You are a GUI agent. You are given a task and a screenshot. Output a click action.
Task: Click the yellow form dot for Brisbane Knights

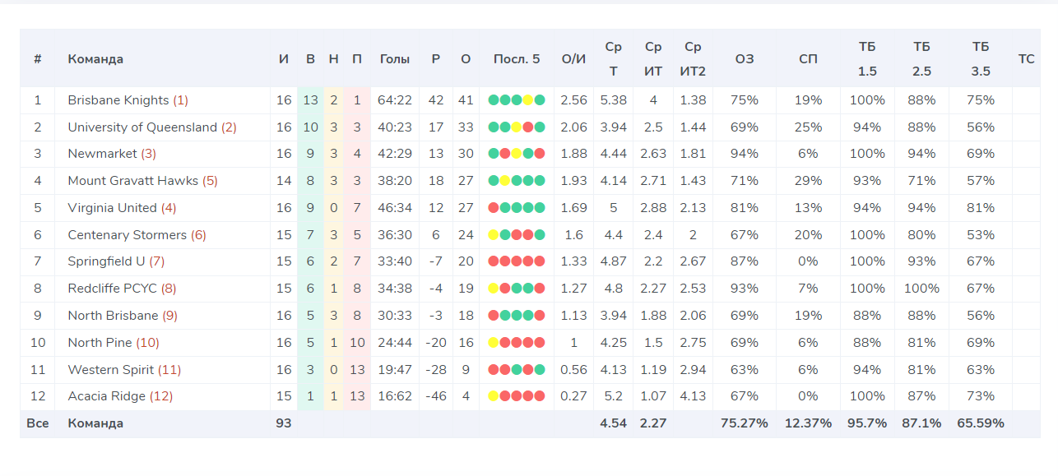(x=528, y=100)
